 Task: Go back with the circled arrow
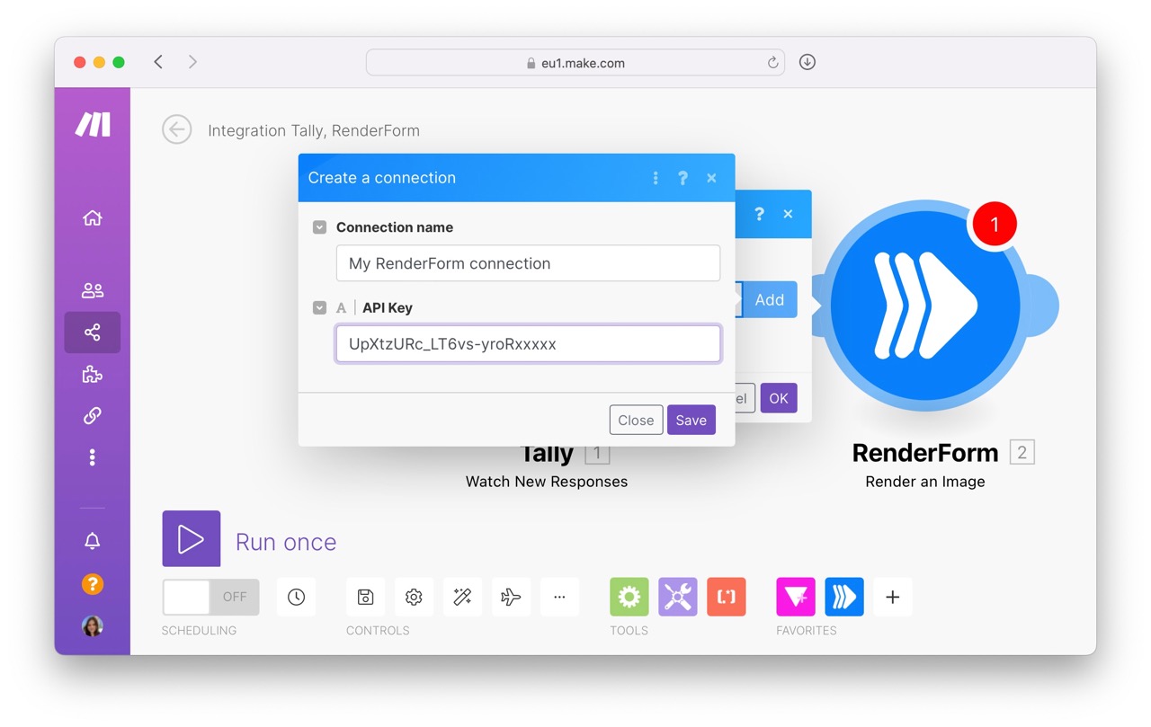click(177, 129)
